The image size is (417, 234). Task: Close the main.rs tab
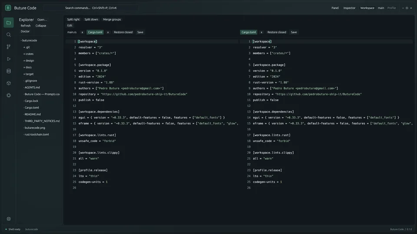(82, 32)
